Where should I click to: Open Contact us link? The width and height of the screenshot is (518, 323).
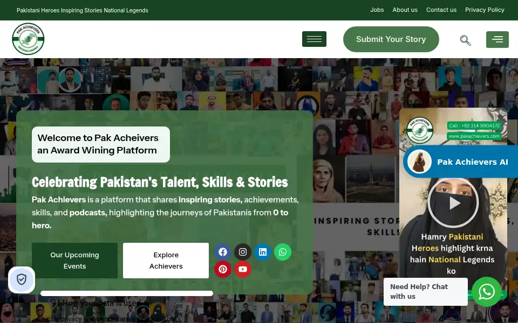pyautogui.click(x=441, y=10)
